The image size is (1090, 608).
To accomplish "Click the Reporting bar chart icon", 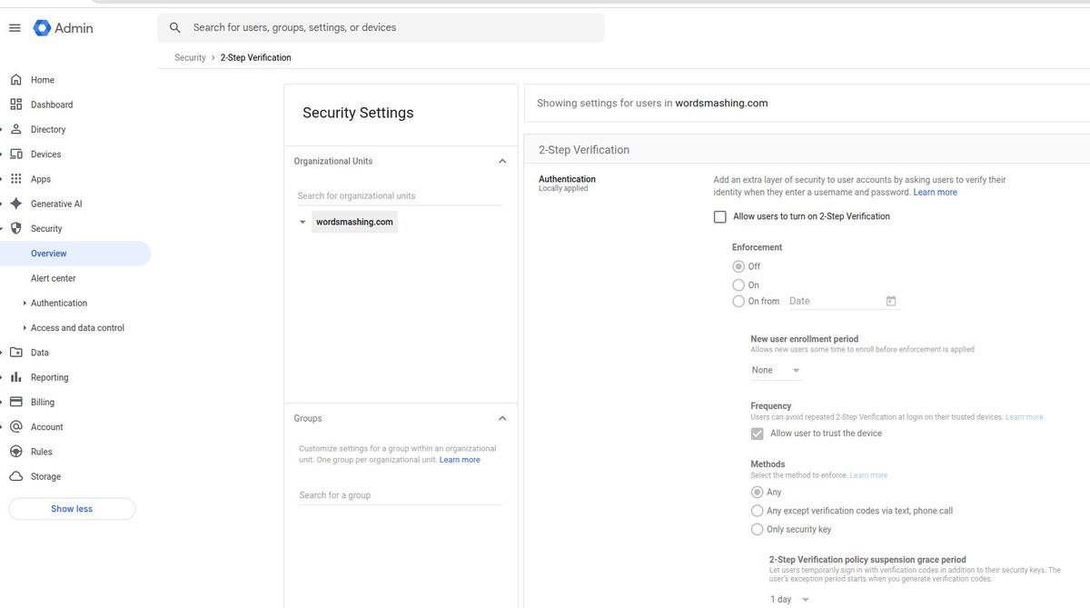I will click(15, 377).
